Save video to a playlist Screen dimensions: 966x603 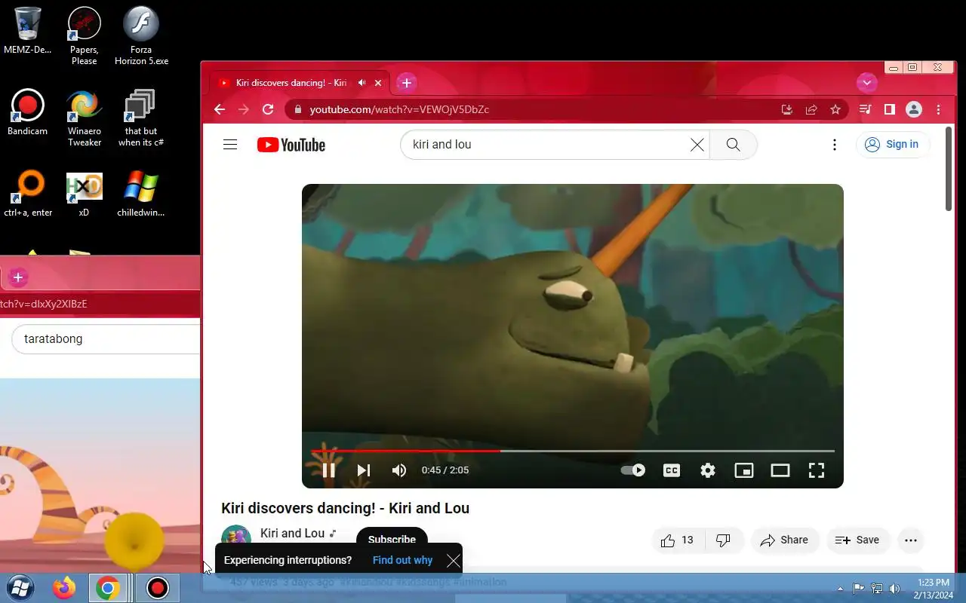857,540
